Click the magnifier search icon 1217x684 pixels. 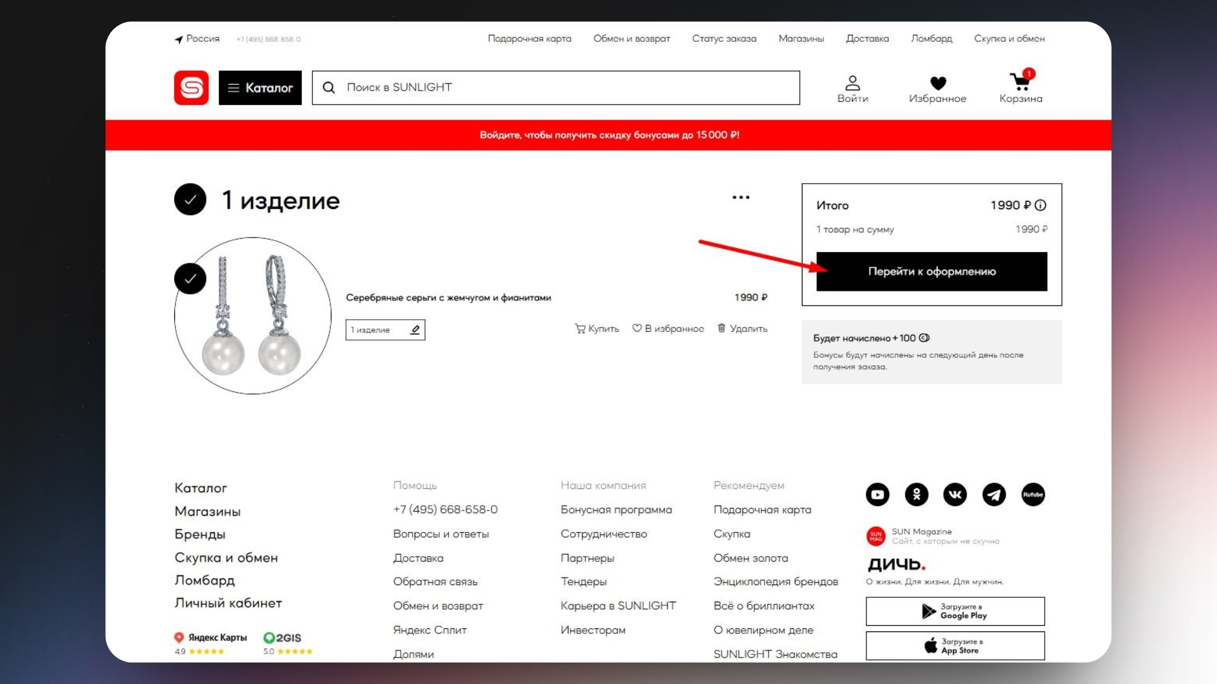pyautogui.click(x=329, y=87)
